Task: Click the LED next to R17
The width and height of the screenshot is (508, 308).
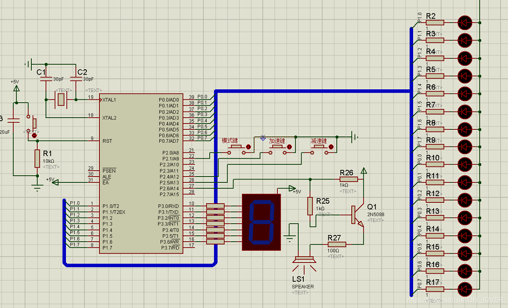Action: tap(465, 289)
